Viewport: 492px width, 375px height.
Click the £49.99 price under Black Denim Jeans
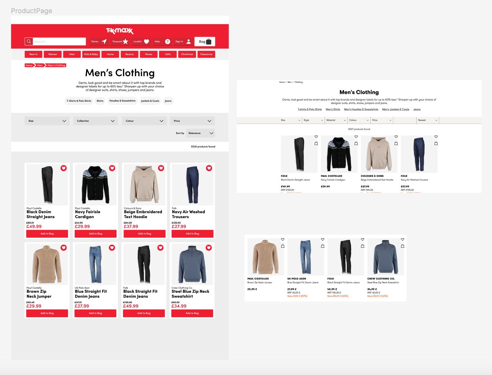(34, 227)
